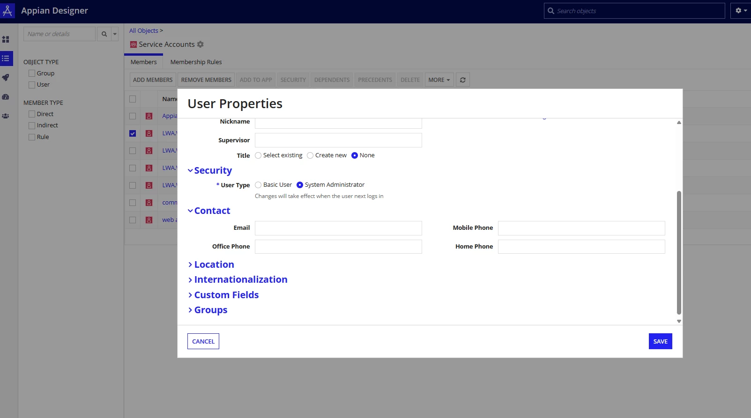
Task: Click the user icon in the checked LWA row
Action: point(149,133)
